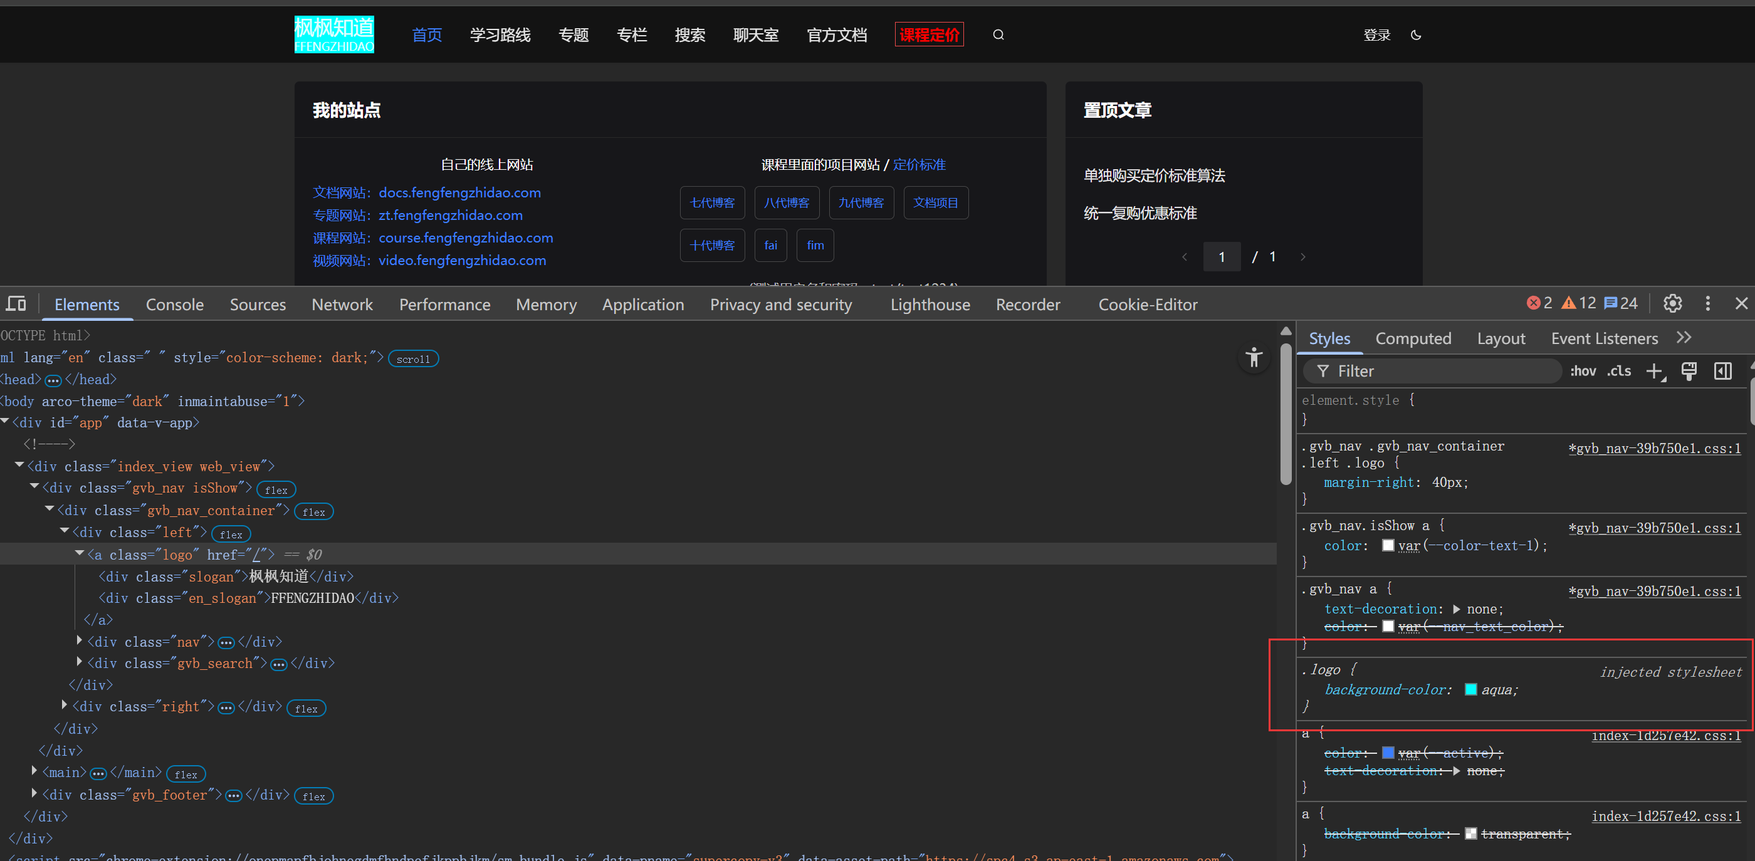The height and width of the screenshot is (861, 1755).
Task: Open DevTools settings gear
Action: (x=1672, y=304)
